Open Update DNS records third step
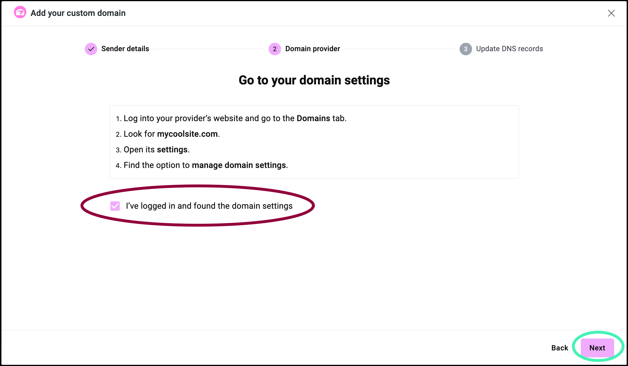 click(502, 49)
